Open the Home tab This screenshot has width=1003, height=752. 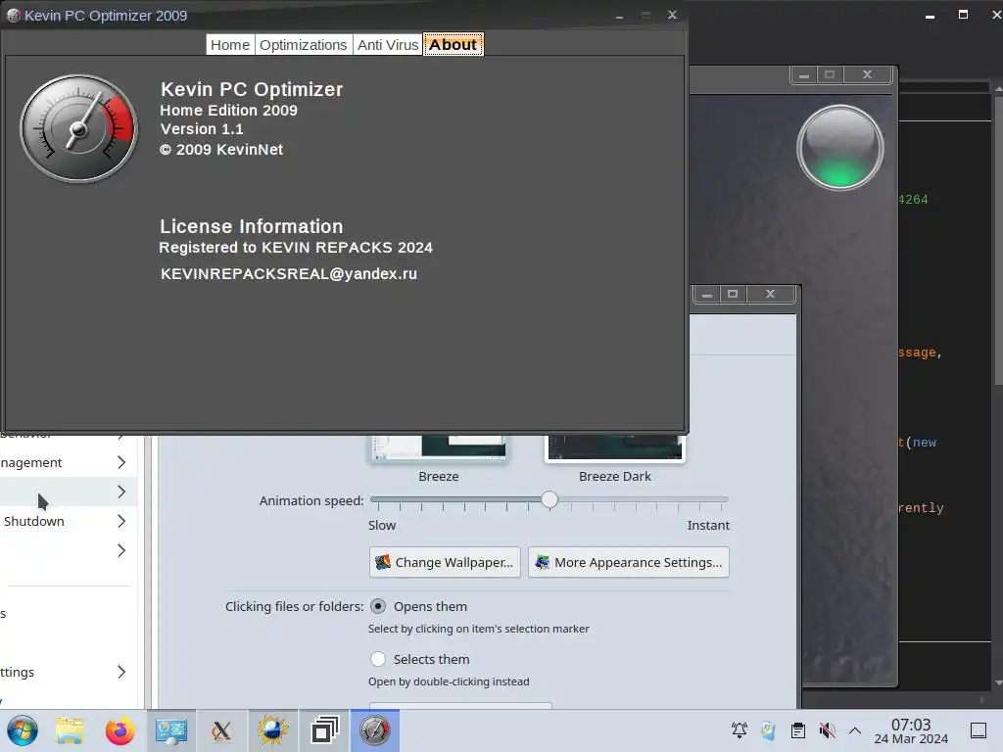coord(230,45)
